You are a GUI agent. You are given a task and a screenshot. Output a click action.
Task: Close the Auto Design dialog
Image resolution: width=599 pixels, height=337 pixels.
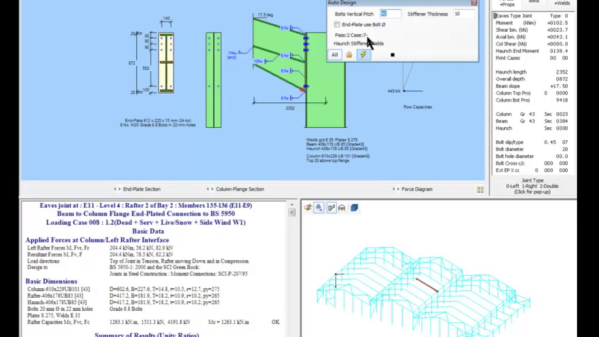pyautogui.click(x=474, y=3)
